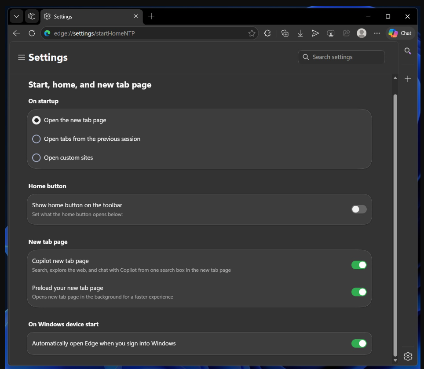
Task: Open Copilot Chat button
Action: 400,33
